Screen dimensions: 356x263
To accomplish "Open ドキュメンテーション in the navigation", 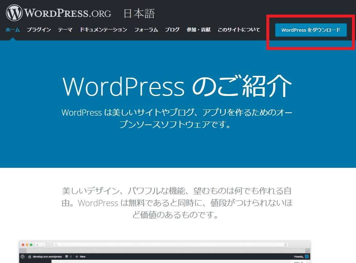I will pyautogui.click(x=103, y=30).
